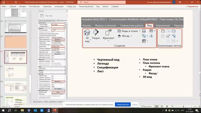Click the legends icon in Создание panel

[x=144, y=41]
